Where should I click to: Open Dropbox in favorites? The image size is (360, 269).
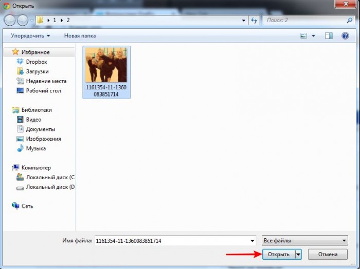click(37, 62)
